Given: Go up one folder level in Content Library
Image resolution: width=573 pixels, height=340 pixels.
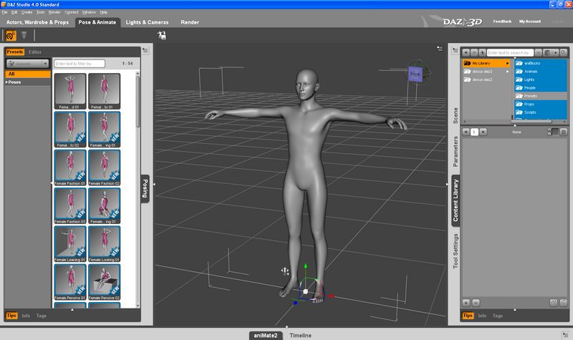Looking at the screenshot, I should coord(482,52).
